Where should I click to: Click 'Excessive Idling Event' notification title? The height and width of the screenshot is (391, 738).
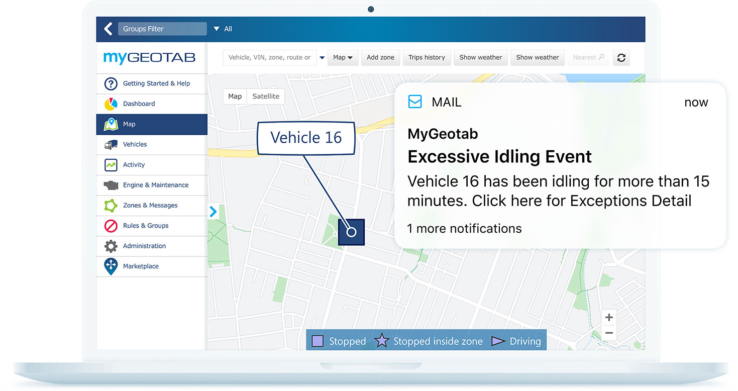coord(499,157)
